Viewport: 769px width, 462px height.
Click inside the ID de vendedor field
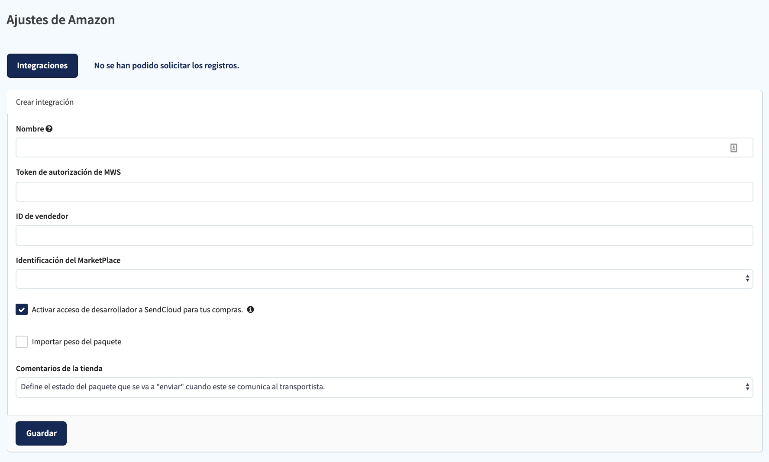[x=384, y=235]
